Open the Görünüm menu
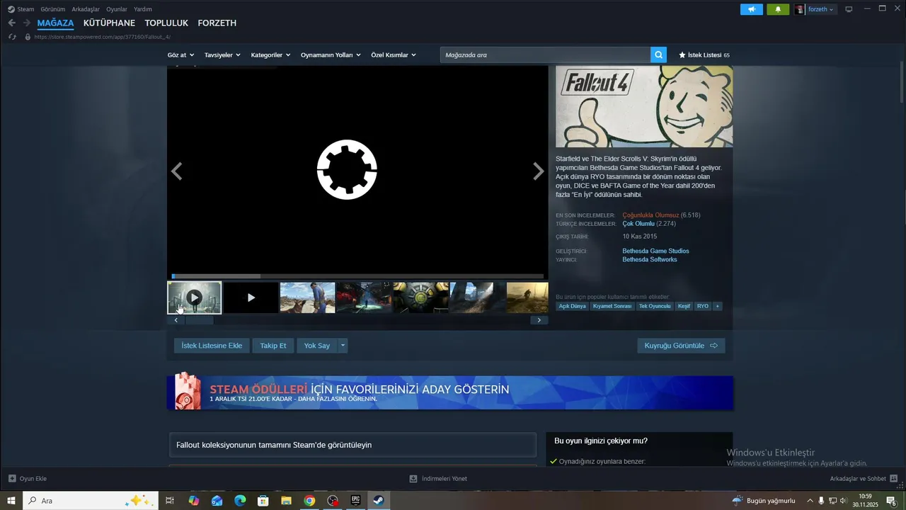This screenshot has width=906, height=510. pyautogui.click(x=53, y=9)
